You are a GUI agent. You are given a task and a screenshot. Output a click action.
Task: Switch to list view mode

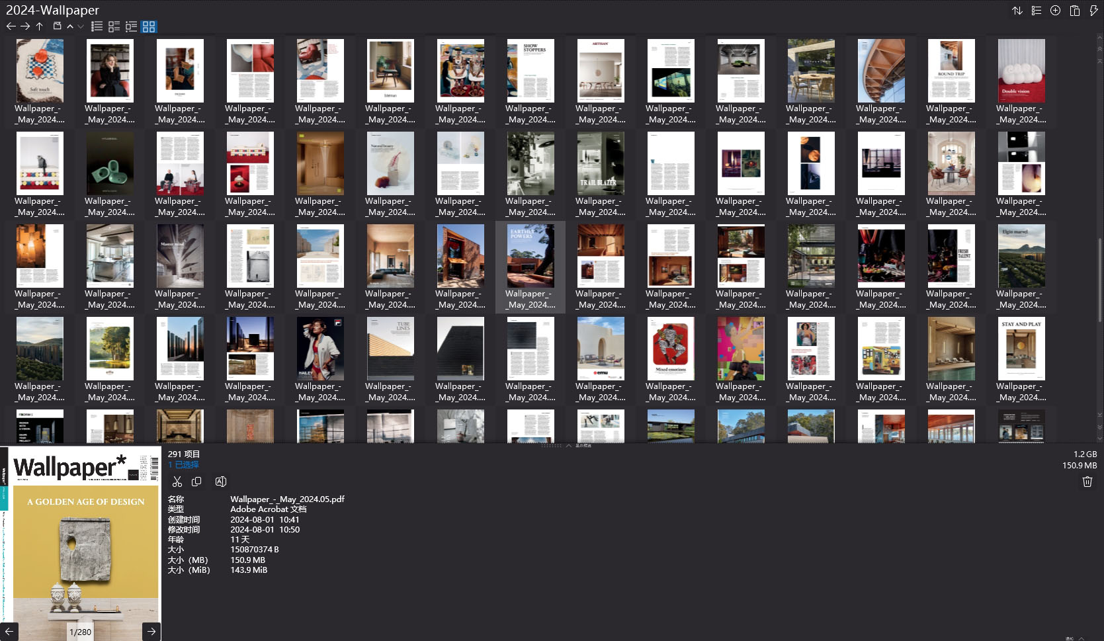[x=97, y=26]
